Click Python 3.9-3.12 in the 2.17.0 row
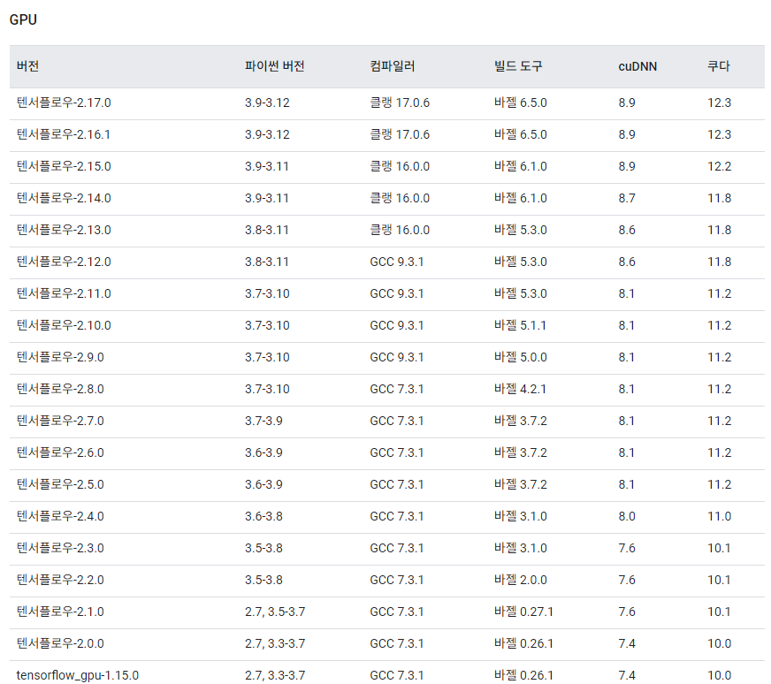 pos(268,103)
